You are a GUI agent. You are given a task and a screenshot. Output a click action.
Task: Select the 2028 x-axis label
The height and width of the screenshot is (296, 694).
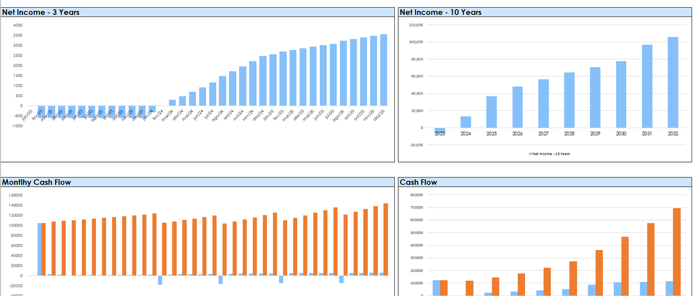569,134
